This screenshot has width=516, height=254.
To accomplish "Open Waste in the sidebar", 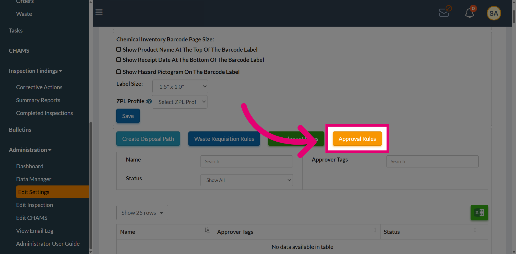I will coord(24,14).
